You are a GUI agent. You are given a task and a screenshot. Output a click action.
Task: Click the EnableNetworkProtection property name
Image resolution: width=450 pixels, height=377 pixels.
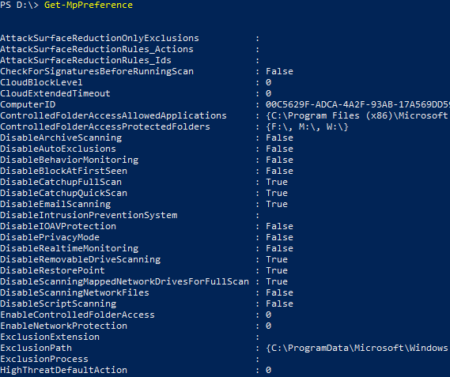[x=64, y=326]
